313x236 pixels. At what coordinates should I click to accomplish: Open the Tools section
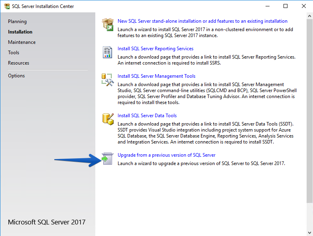(x=14, y=53)
